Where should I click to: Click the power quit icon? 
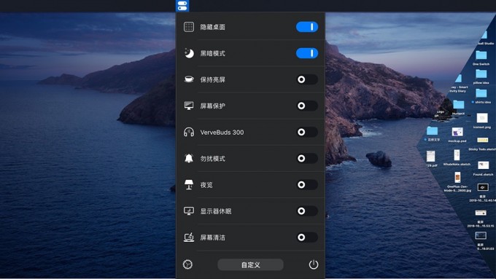pos(314,264)
